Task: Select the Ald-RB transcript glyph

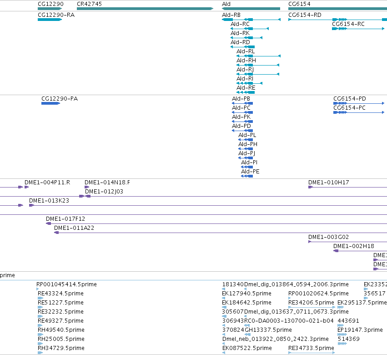Action: [x=251, y=20]
